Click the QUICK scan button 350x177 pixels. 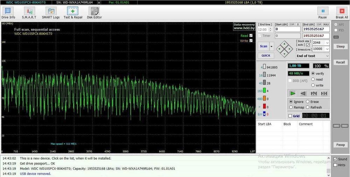tap(266, 56)
